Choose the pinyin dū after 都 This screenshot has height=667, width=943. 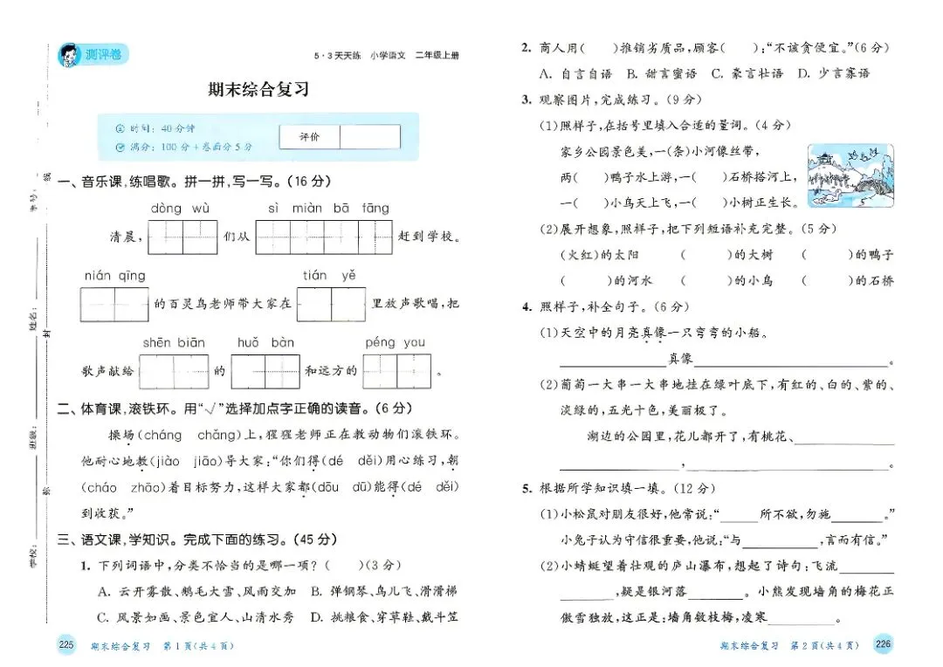pos(360,488)
